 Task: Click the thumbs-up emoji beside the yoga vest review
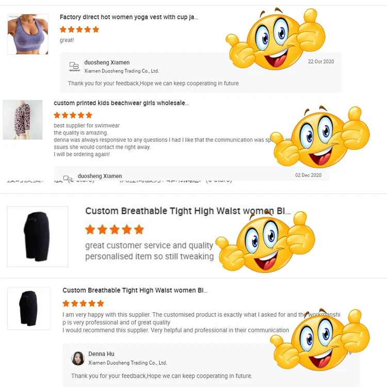[x=276, y=39]
